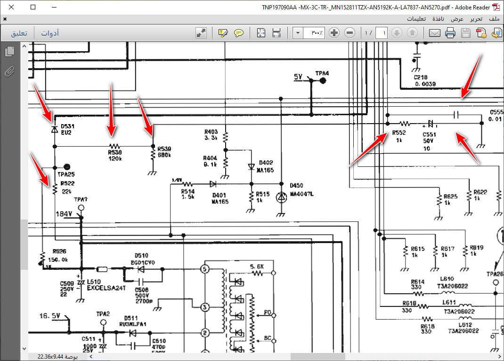Click the horizontal scrollbar thumb
This screenshot has height=361, width=504.
(318, 356)
